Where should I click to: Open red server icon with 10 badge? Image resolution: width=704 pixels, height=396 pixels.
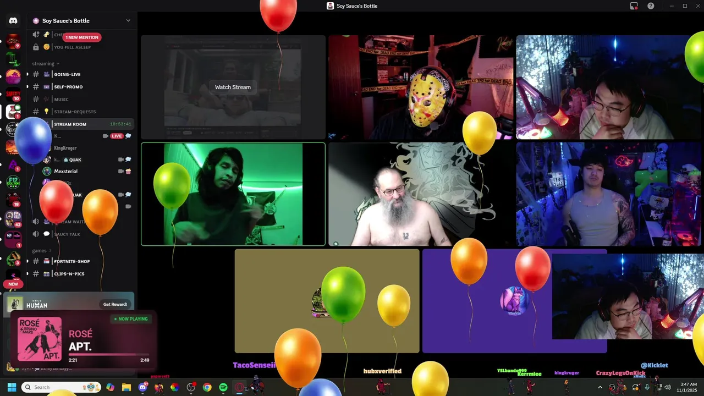tap(13, 94)
